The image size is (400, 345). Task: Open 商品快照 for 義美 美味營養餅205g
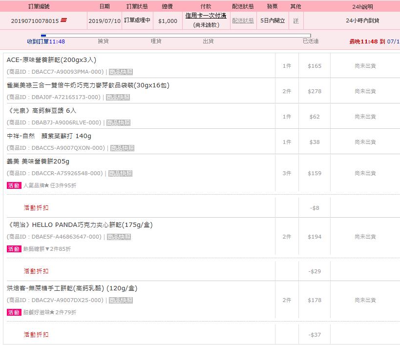(121, 174)
